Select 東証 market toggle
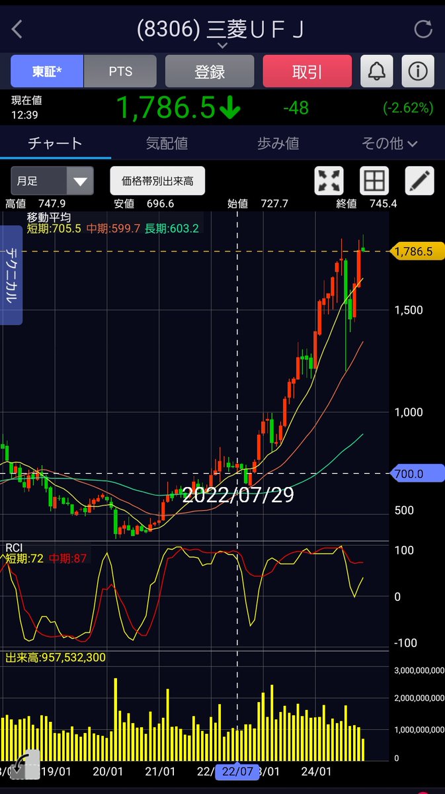 pyautogui.click(x=47, y=71)
